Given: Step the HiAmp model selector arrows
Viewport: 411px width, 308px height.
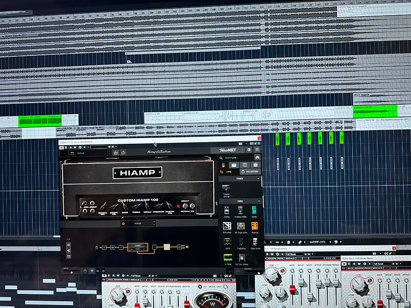Looking at the screenshot, I should [154, 223].
